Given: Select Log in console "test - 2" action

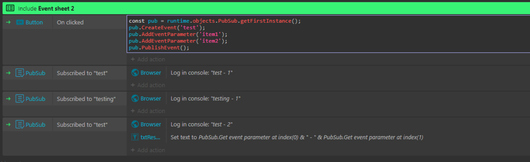Looking at the screenshot, I should pyautogui.click(x=201, y=124).
